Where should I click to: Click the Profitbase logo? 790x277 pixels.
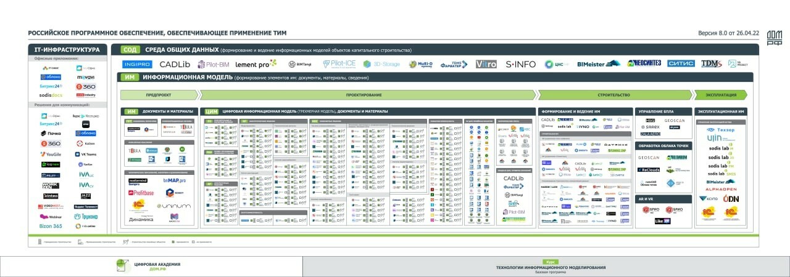click(x=141, y=193)
